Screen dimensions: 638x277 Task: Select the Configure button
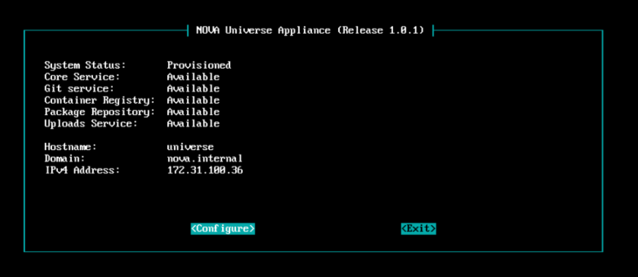point(223,229)
